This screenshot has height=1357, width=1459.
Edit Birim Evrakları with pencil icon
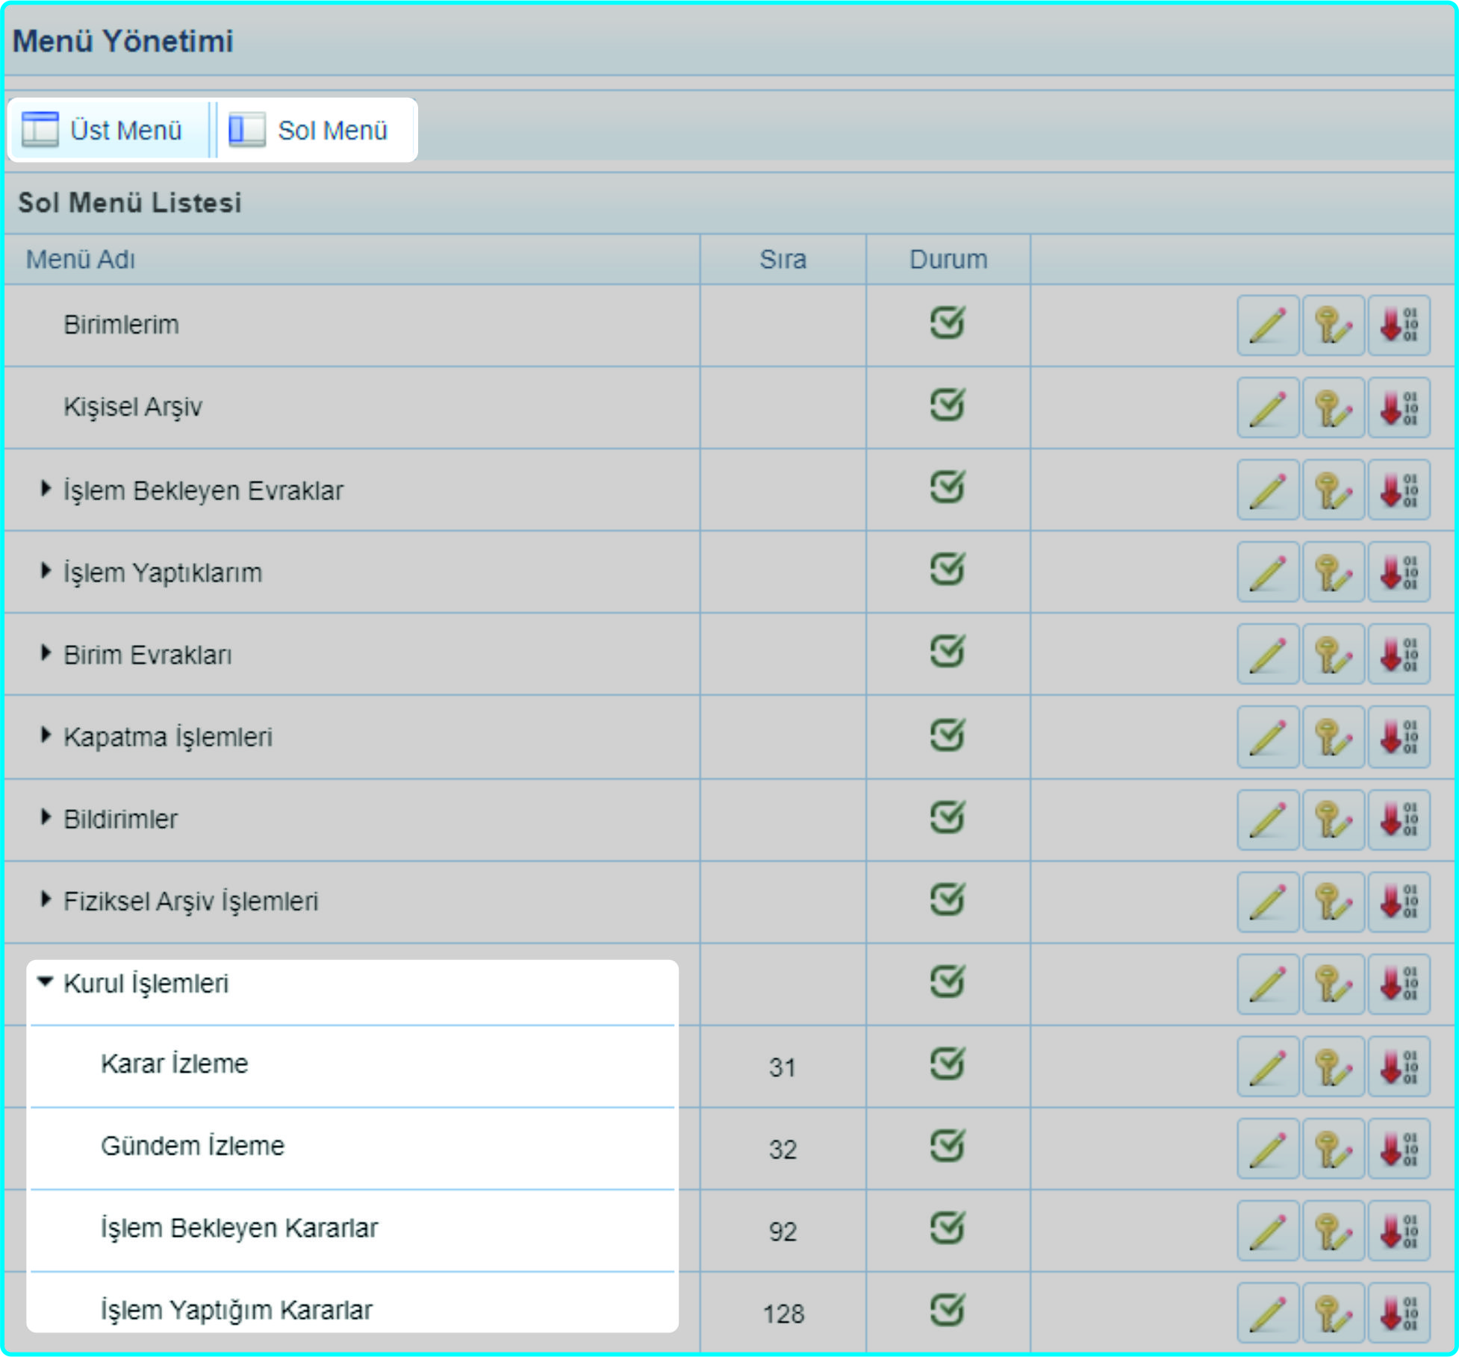(x=1267, y=655)
